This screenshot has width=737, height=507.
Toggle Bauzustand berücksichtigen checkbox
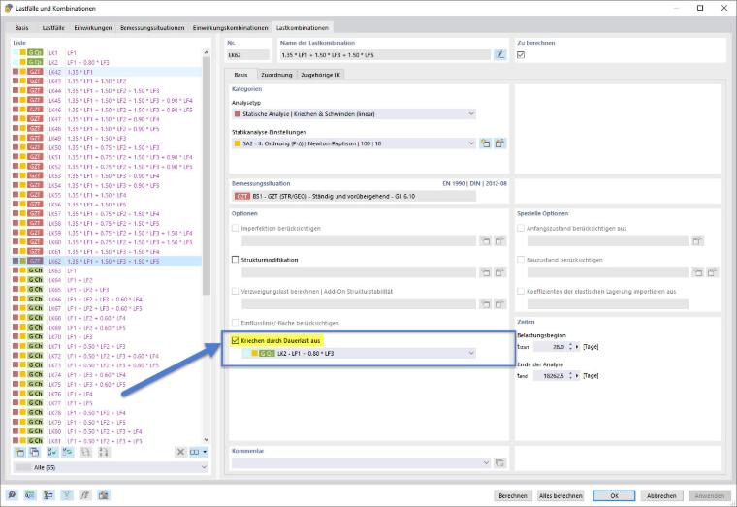[521, 260]
